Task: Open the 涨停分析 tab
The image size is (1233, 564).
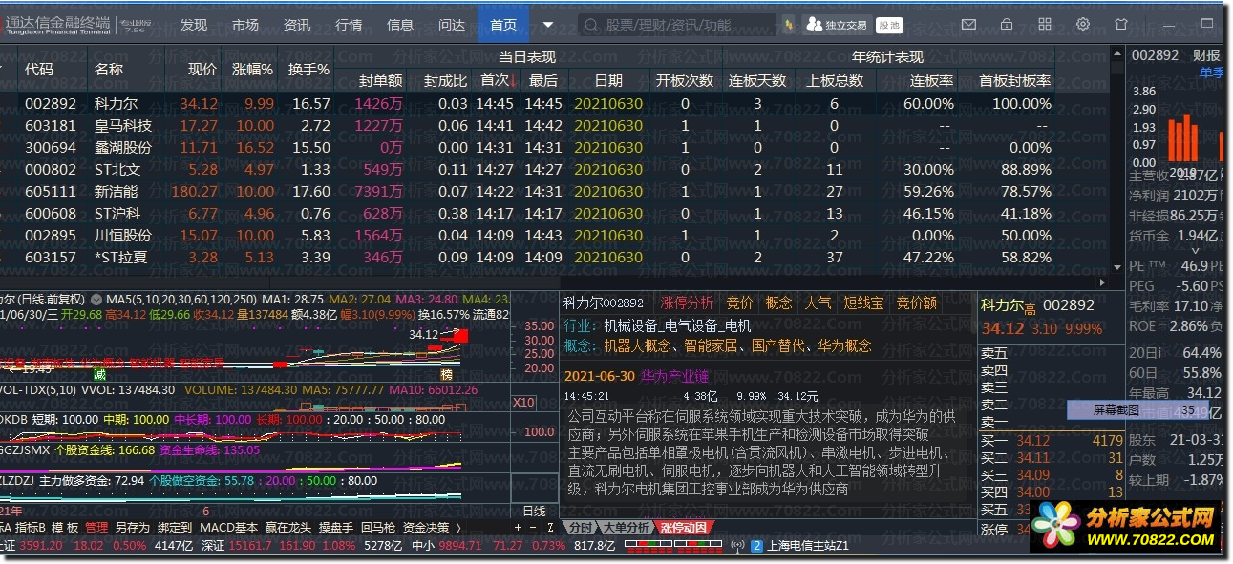Action: point(687,303)
